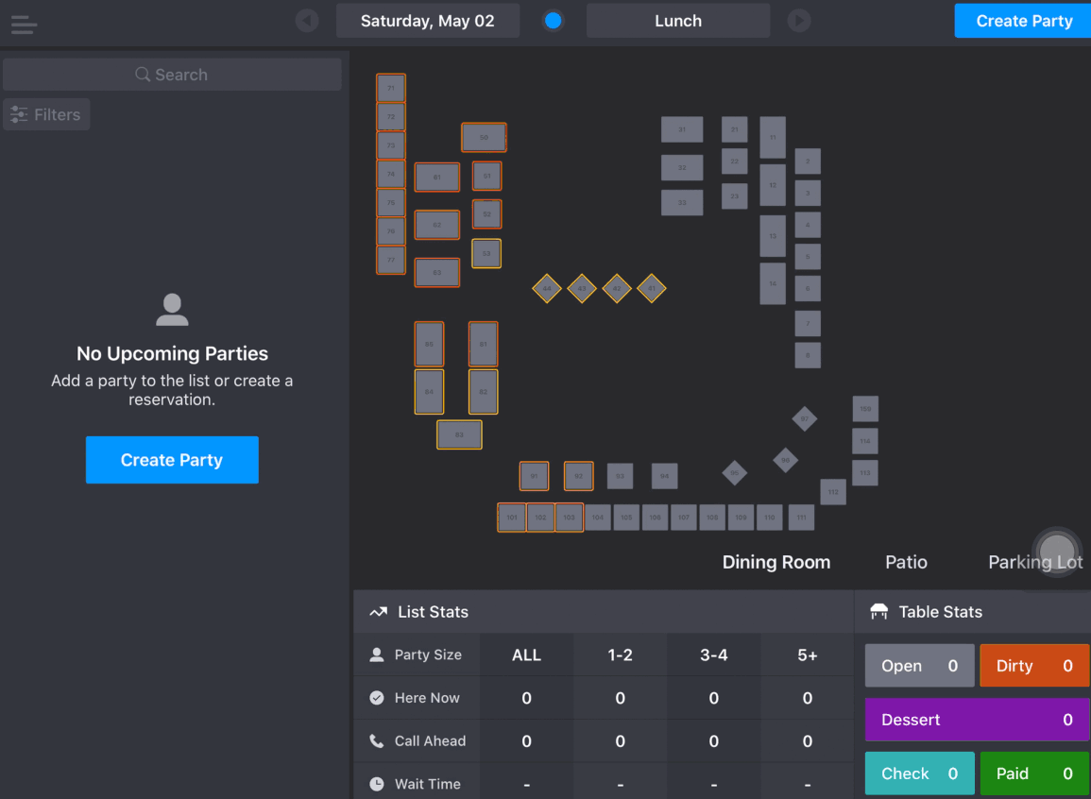Open the Lunch shift selector
The height and width of the screenshot is (799, 1091).
pyautogui.click(x=677, y=21)
